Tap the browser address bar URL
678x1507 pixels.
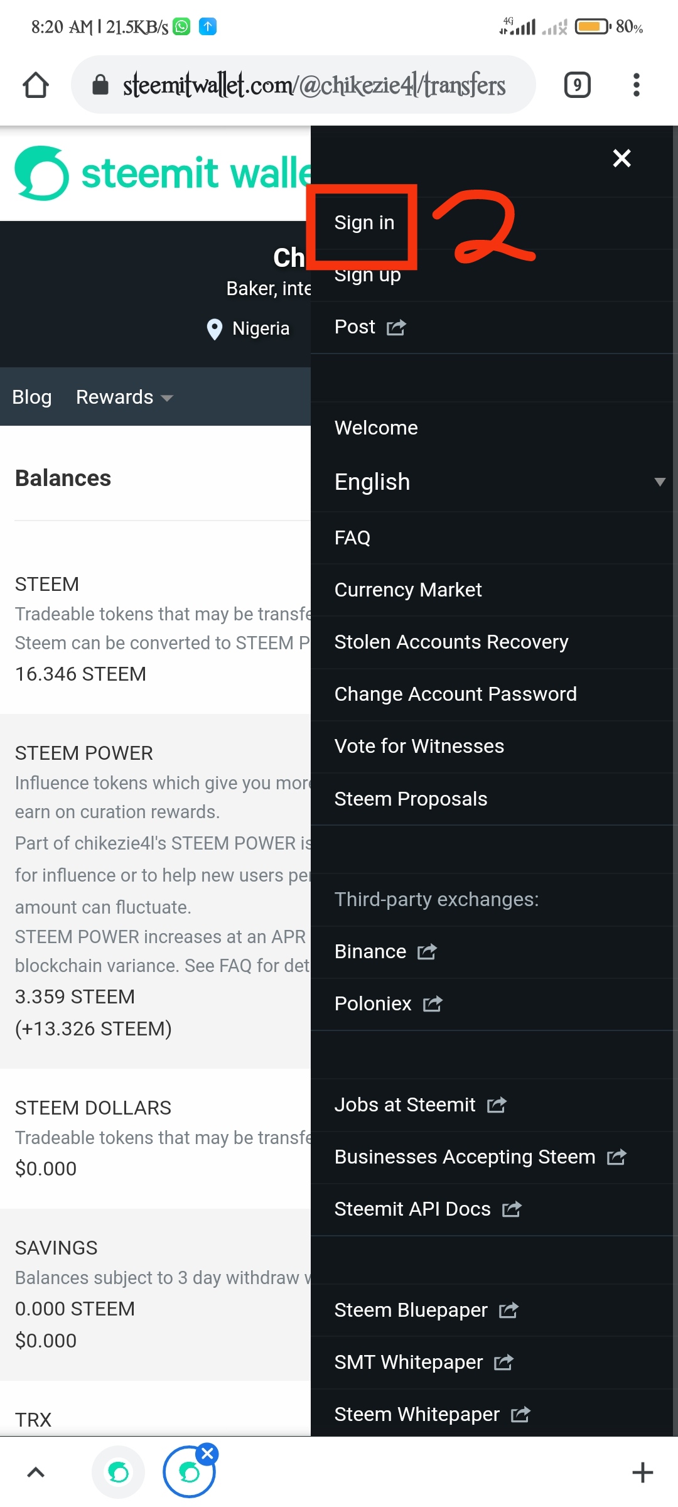[314, 85]
